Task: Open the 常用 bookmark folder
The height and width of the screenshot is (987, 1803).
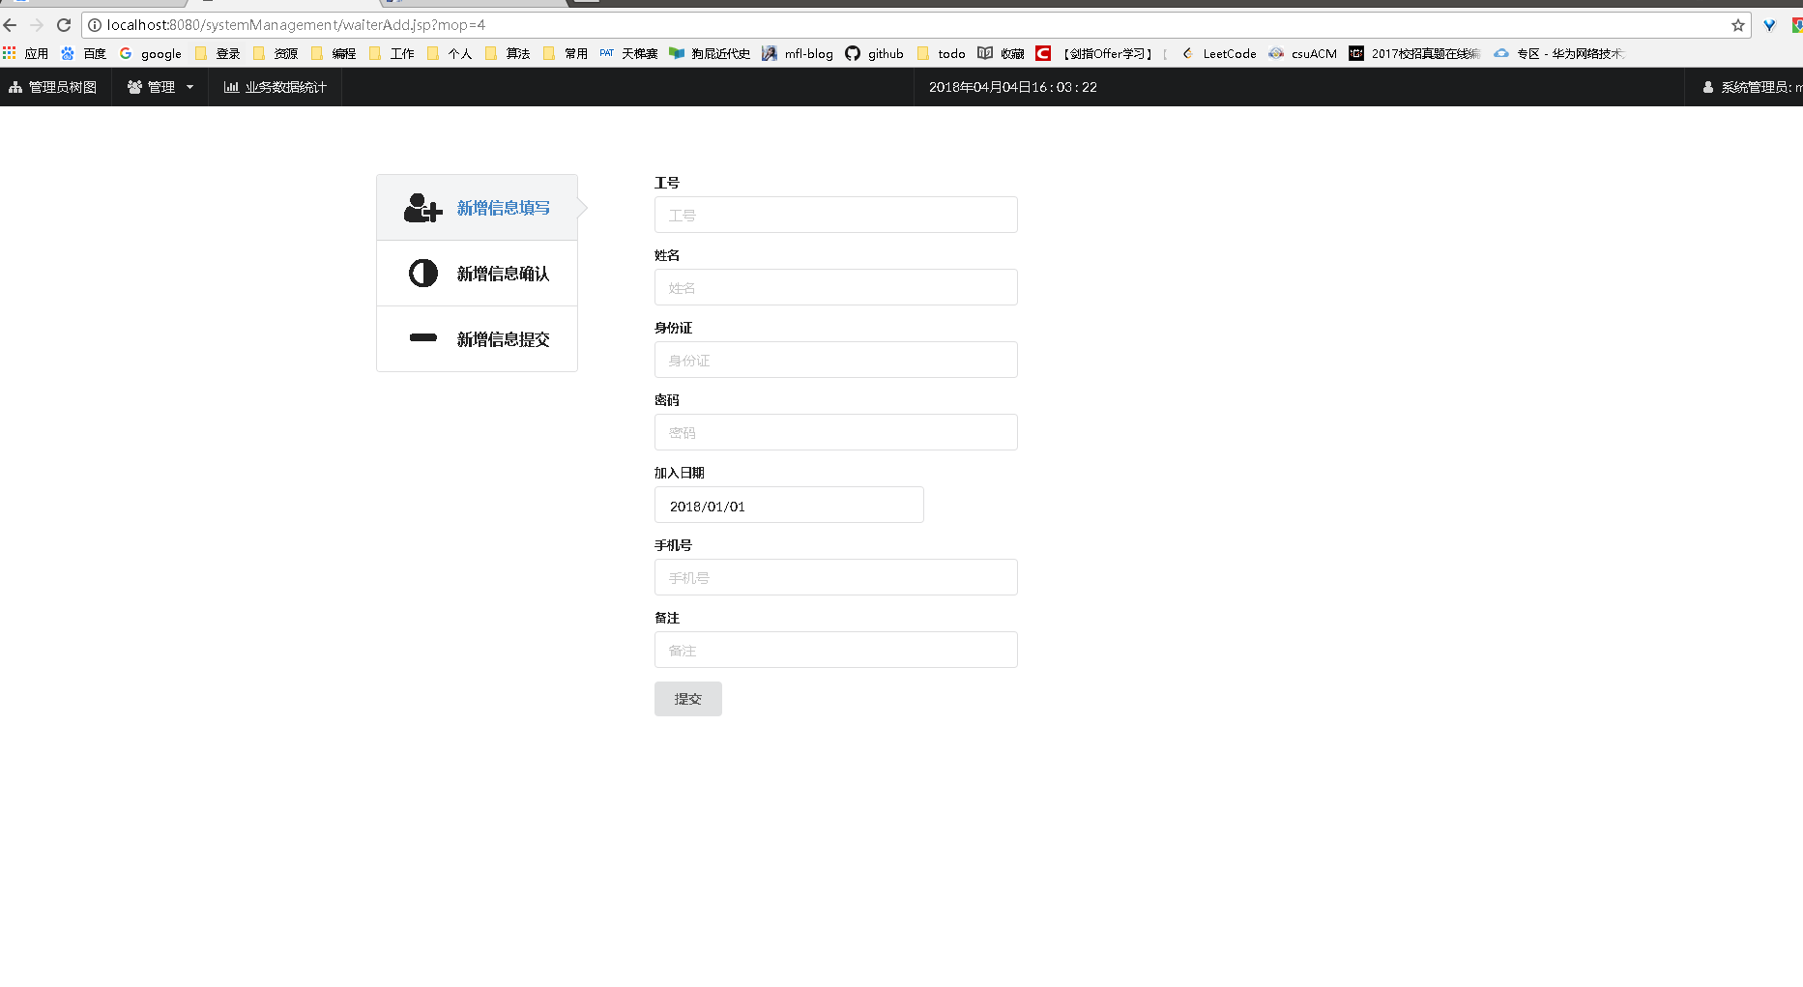Action: click(x=566, y=53)
